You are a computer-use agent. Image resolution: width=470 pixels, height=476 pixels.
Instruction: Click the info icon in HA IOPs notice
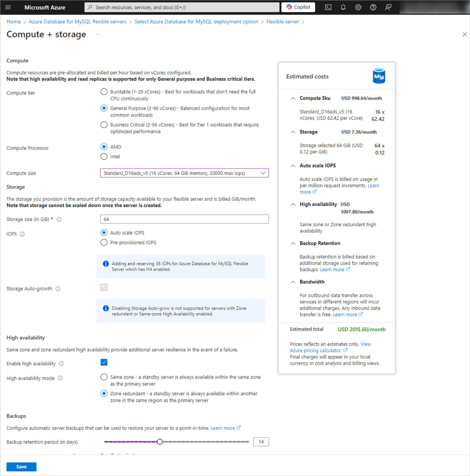pos(106,264)
